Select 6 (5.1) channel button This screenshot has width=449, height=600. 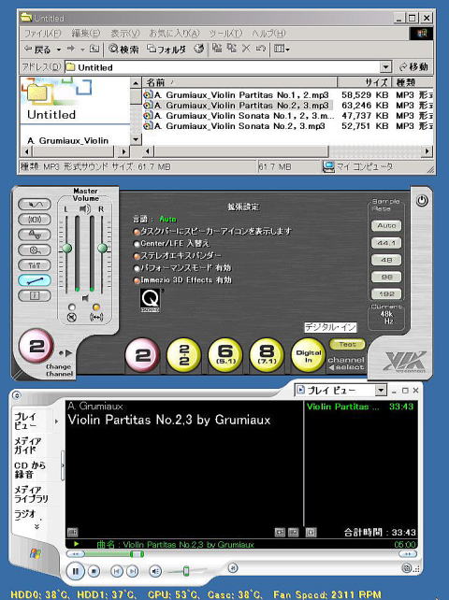click(x=225, y=355)
